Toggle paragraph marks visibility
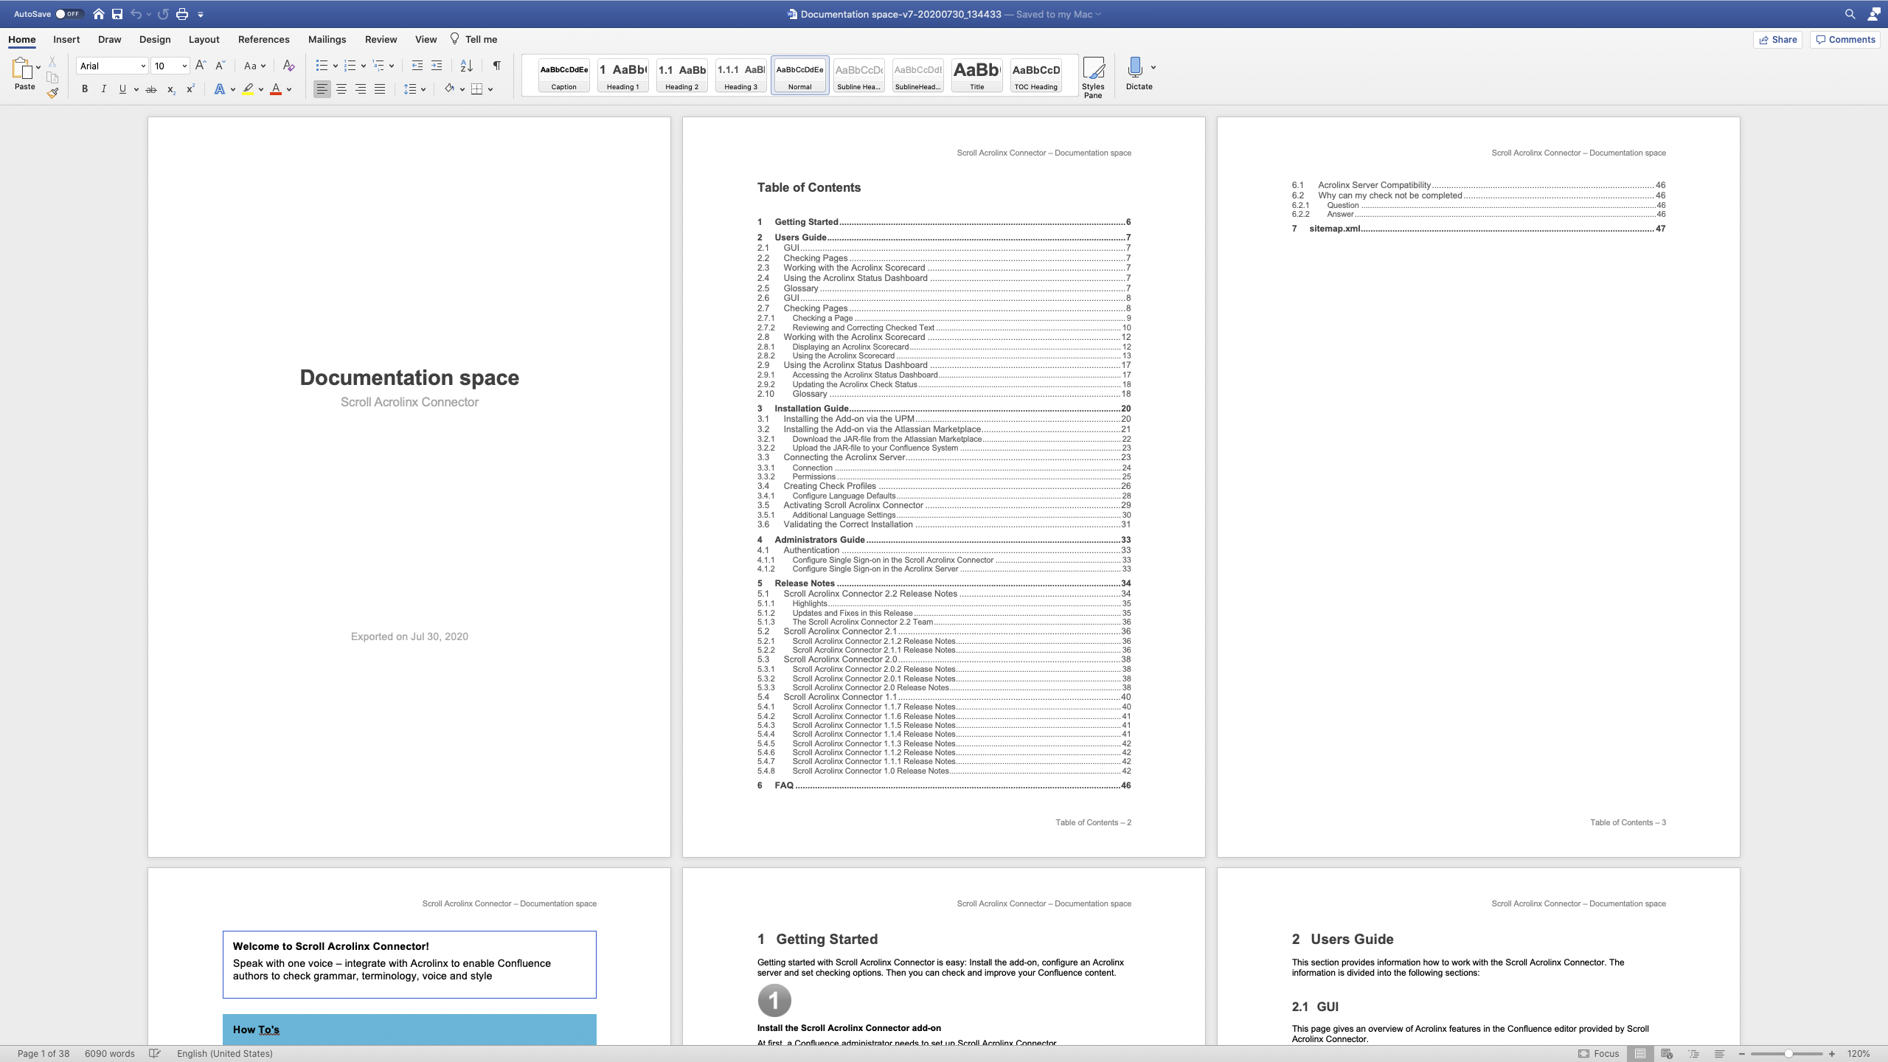The width and height of the screenshot is (1888, 1062). coord(495,66)
